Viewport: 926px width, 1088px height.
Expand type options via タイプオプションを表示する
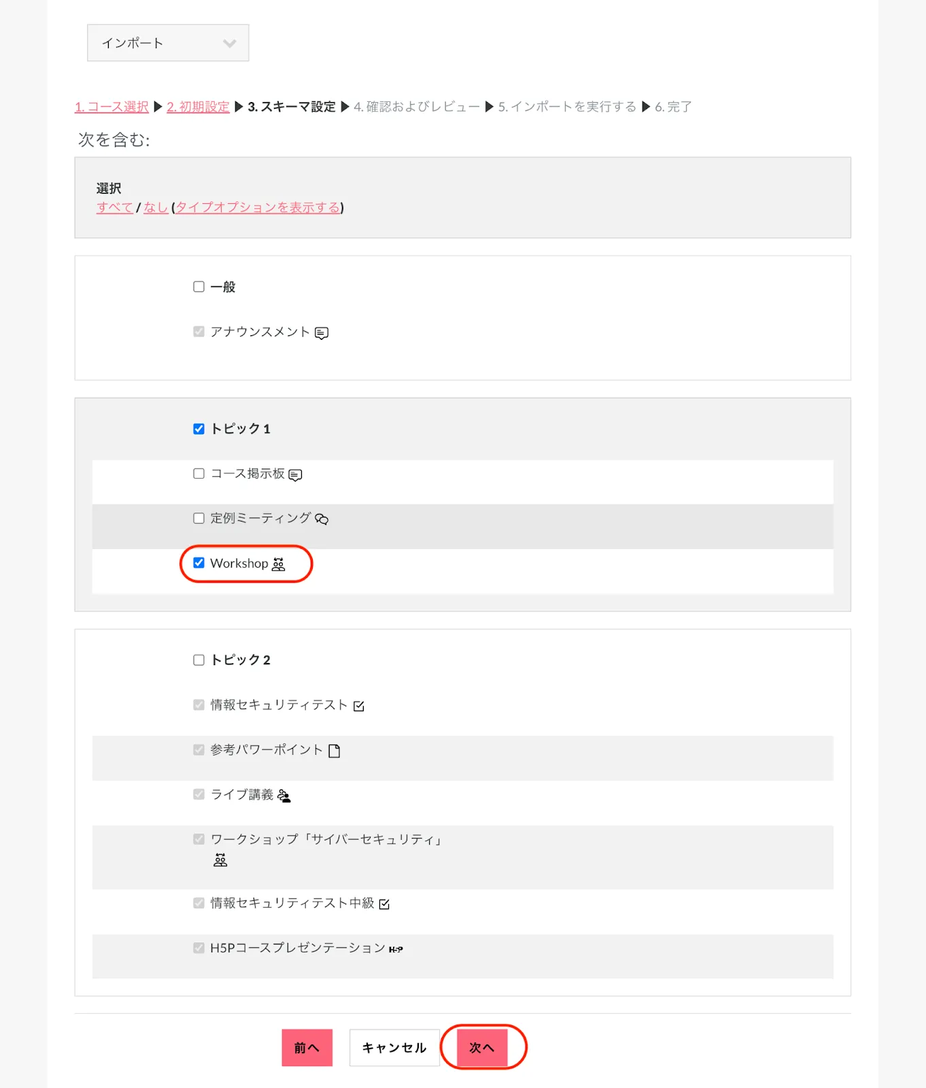pyautogui.click(x=258, y=207)
